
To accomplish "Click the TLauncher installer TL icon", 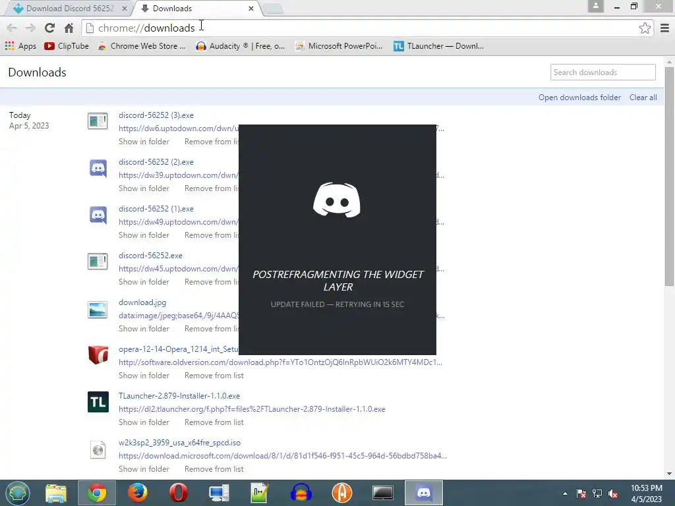I will (x=98, y=402).
